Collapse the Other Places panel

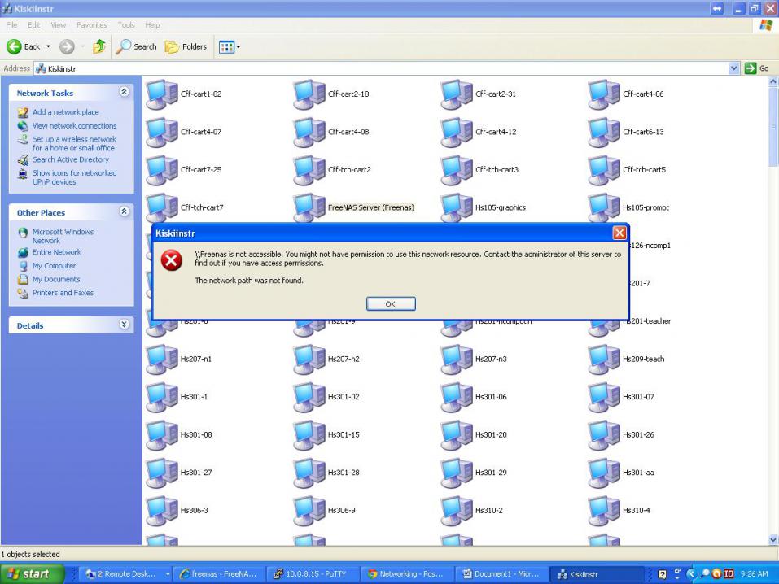coord(124,211)
